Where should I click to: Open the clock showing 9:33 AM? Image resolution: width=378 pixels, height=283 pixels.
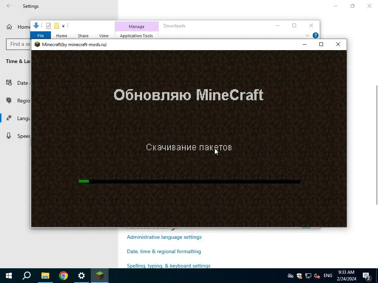click(x=346, y=276)
